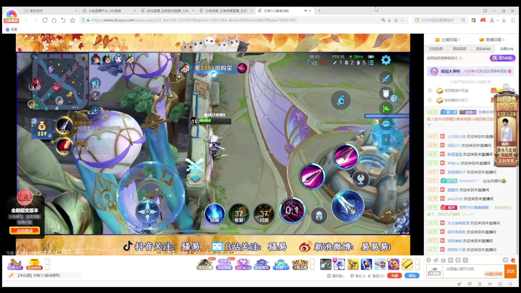Open the 礼物展馆 gift hall icon
Screen dimensions: 521x293
click(x=262, y=264)
